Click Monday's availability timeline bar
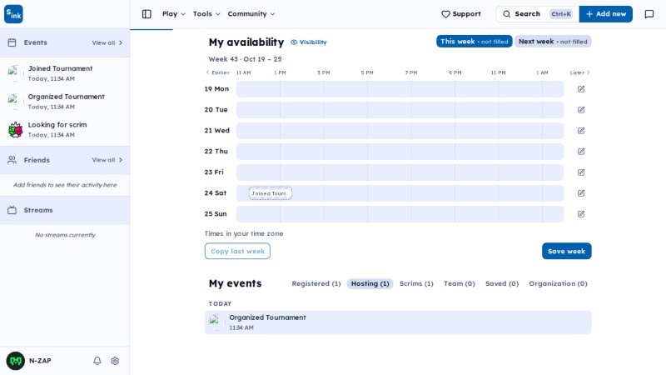 point(400,89)
